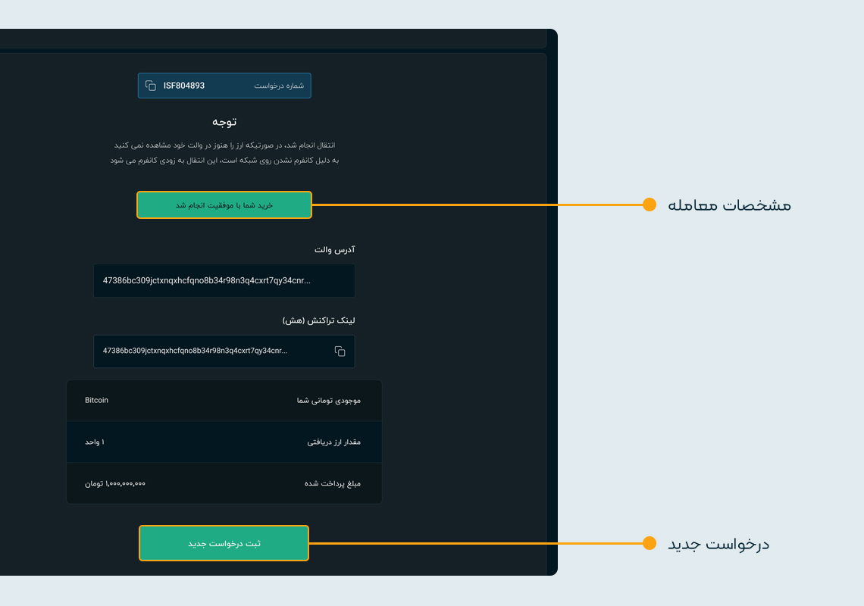Click the مقدار ارز دریافتی row label
This screenshot has width=864, height=606.
(334, 442)
